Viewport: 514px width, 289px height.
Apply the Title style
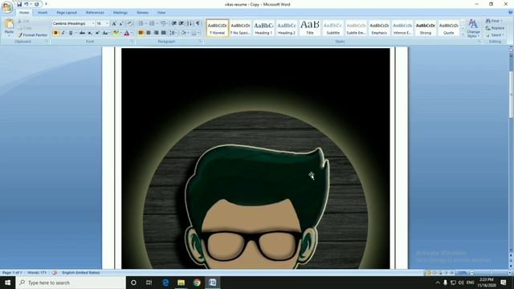pos(310,28)
